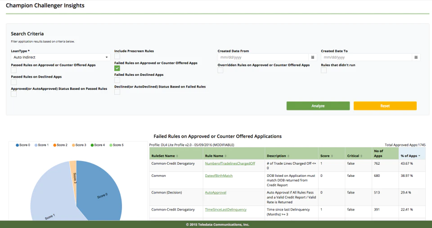Click the Analyze button

point(318,106)
